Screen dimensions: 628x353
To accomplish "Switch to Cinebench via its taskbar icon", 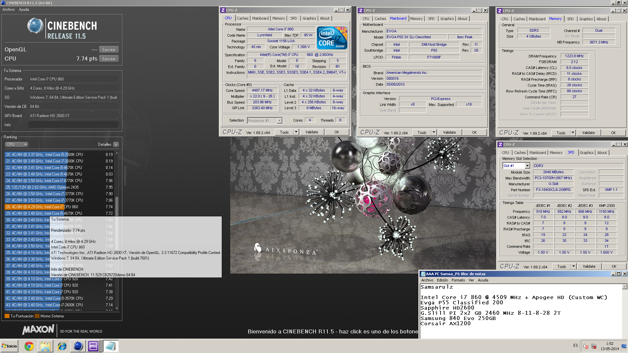I will tap(78, 346).
